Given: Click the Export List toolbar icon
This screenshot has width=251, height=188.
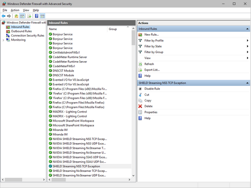Looking at the screenshot, I should pyautogui.click(x=29, y=16).
